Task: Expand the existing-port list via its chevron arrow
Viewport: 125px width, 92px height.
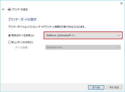Action: (119, 36)
